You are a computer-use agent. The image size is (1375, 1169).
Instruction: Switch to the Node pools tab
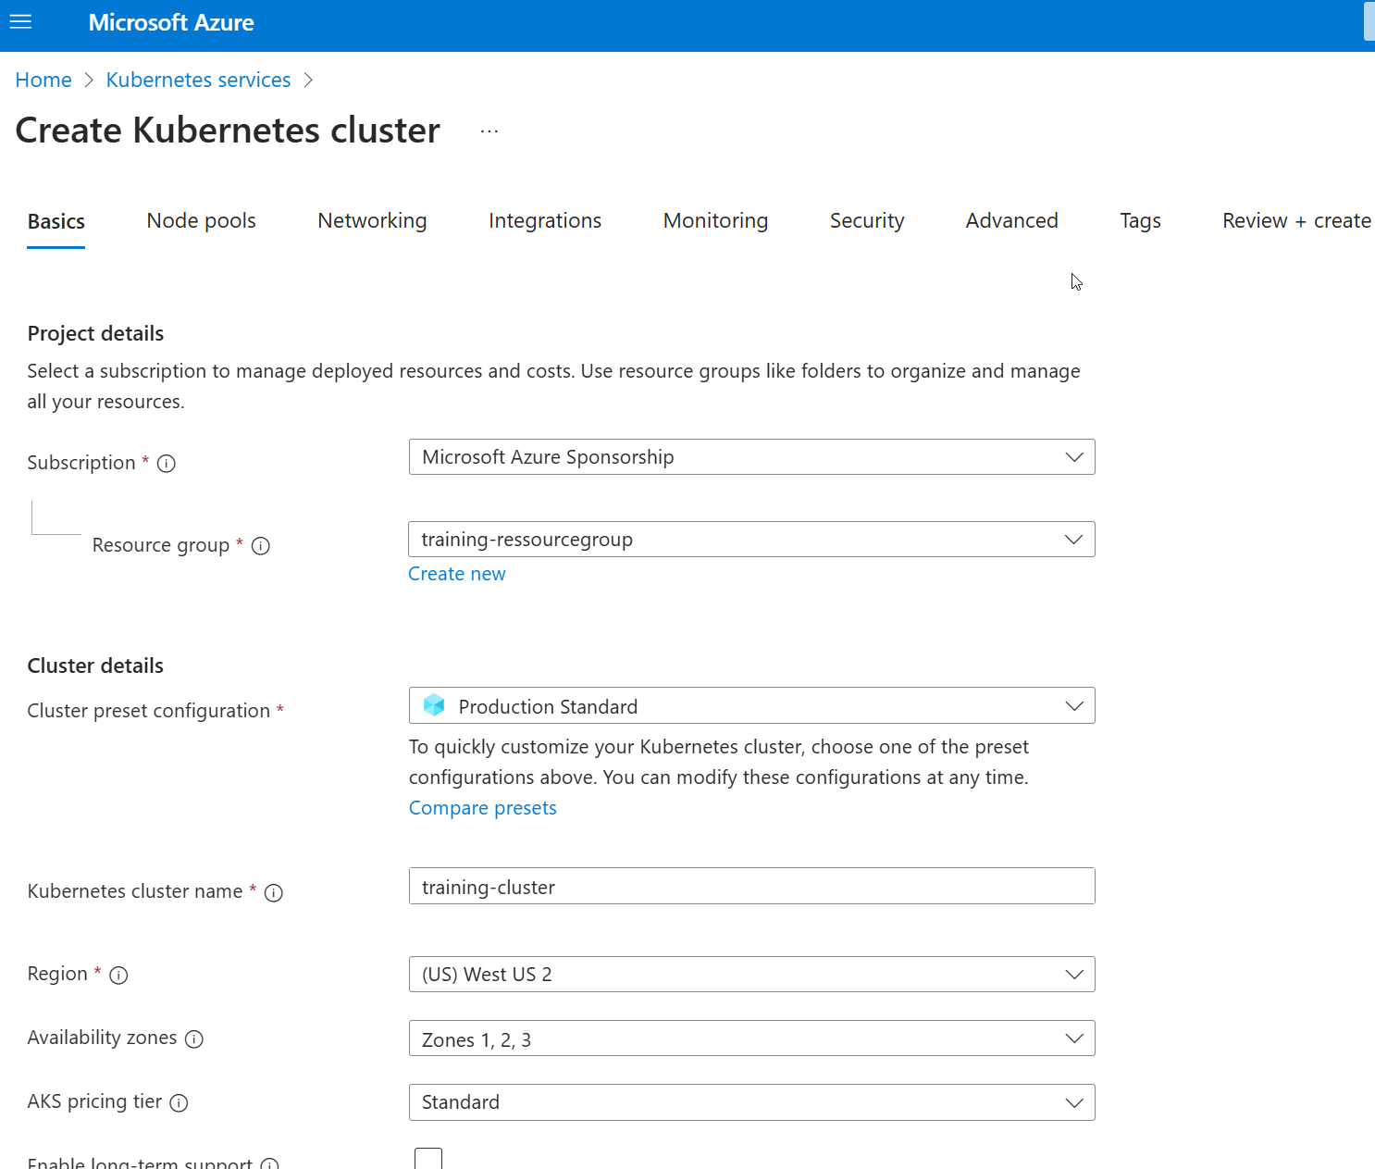pos(201,221)
